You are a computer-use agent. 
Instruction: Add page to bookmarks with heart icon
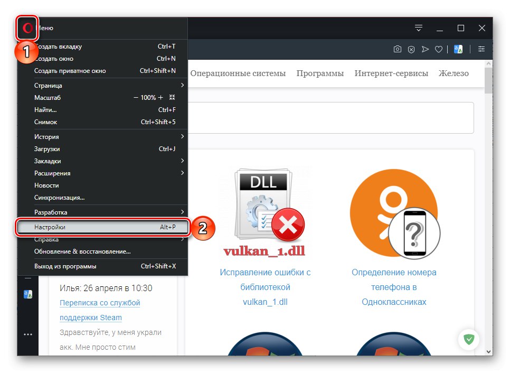pos(439,50)
